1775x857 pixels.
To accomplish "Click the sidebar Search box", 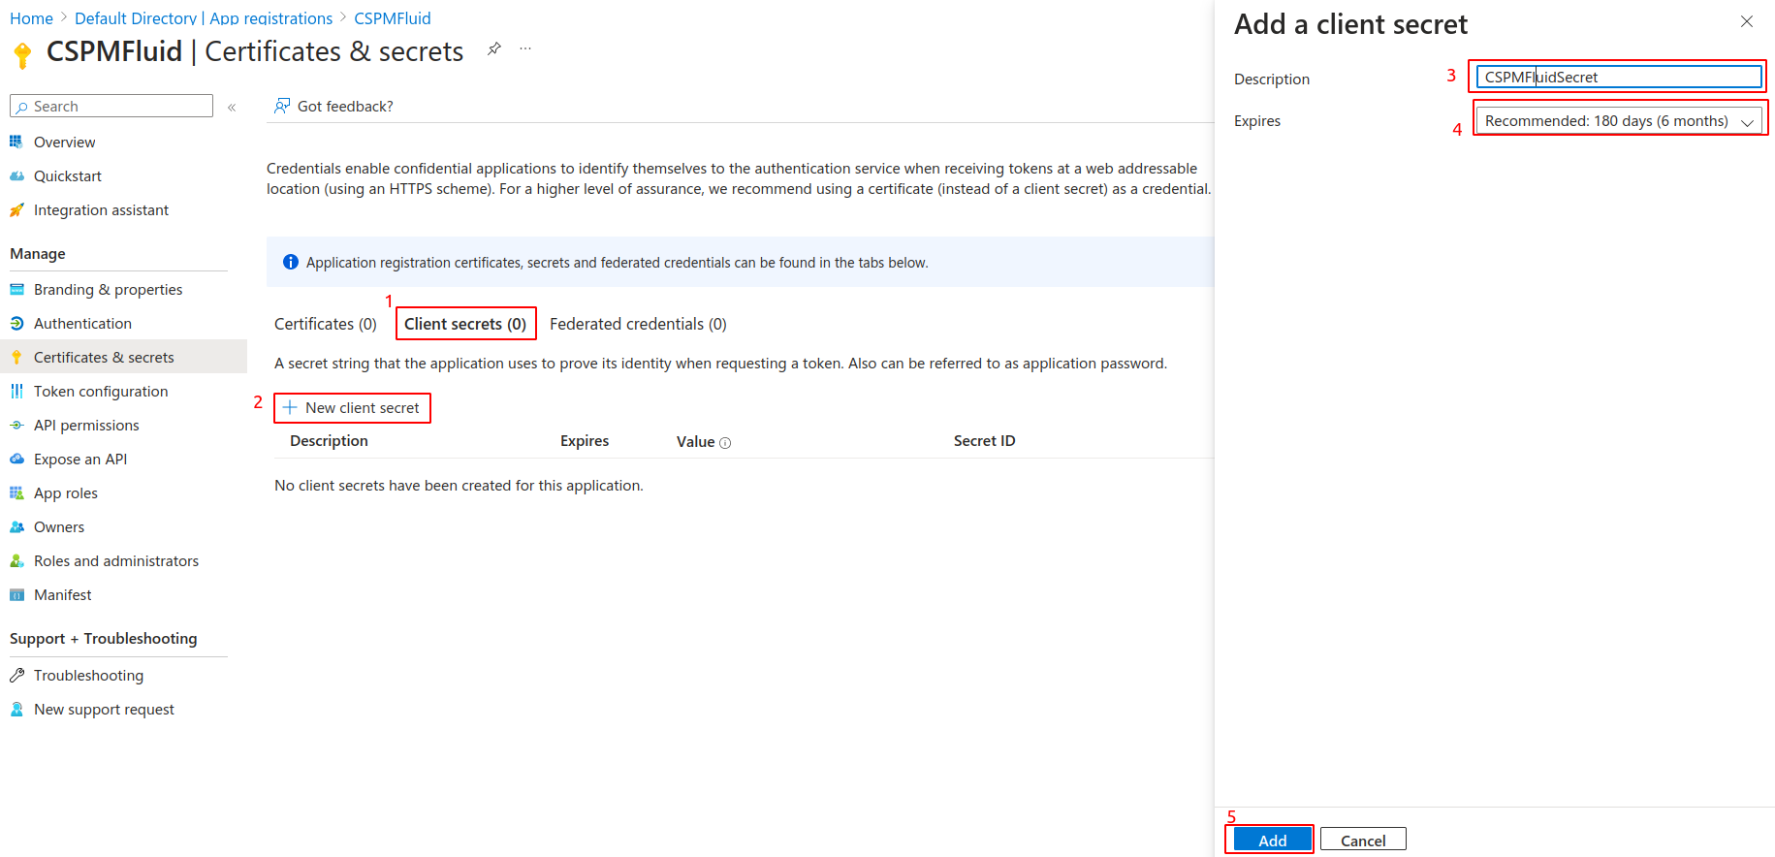I will tap(111, 106).
